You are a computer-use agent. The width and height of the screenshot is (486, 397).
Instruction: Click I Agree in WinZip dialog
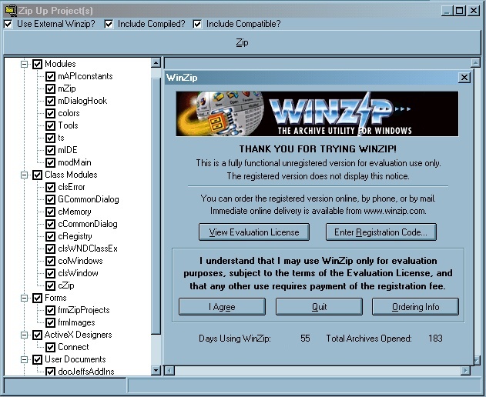[x=222, y=306]
